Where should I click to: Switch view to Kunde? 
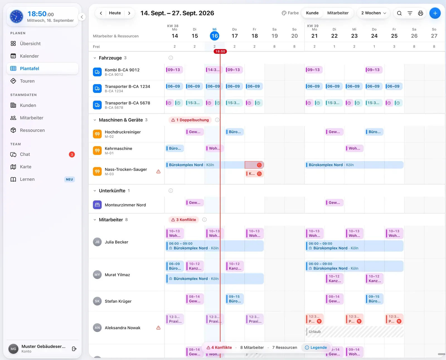[312, 13]
